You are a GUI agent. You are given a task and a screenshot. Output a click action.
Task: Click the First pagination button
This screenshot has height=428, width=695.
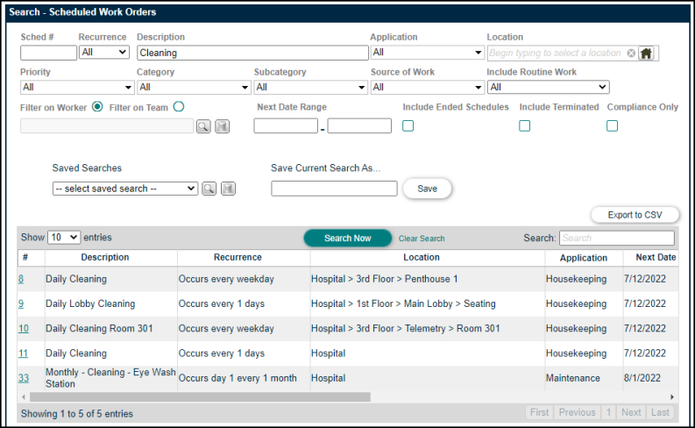pyautogui.click(x=539, y=412)
